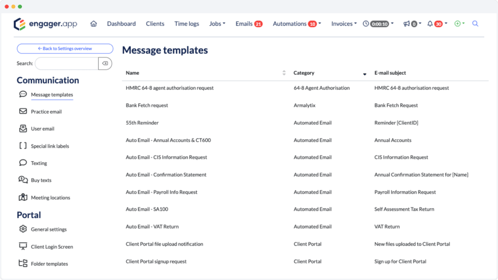This screenshot has height=280, width=498.
Task: Open Time logs menu item
Action: (187, 24)
